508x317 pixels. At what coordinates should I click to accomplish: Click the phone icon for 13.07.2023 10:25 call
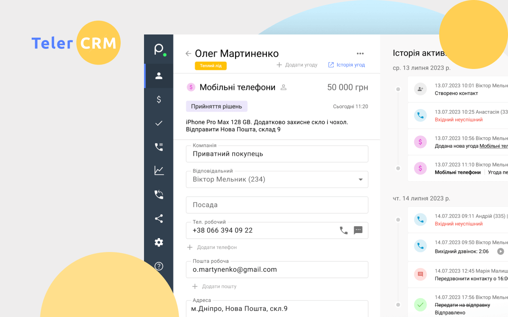[420, 116]
